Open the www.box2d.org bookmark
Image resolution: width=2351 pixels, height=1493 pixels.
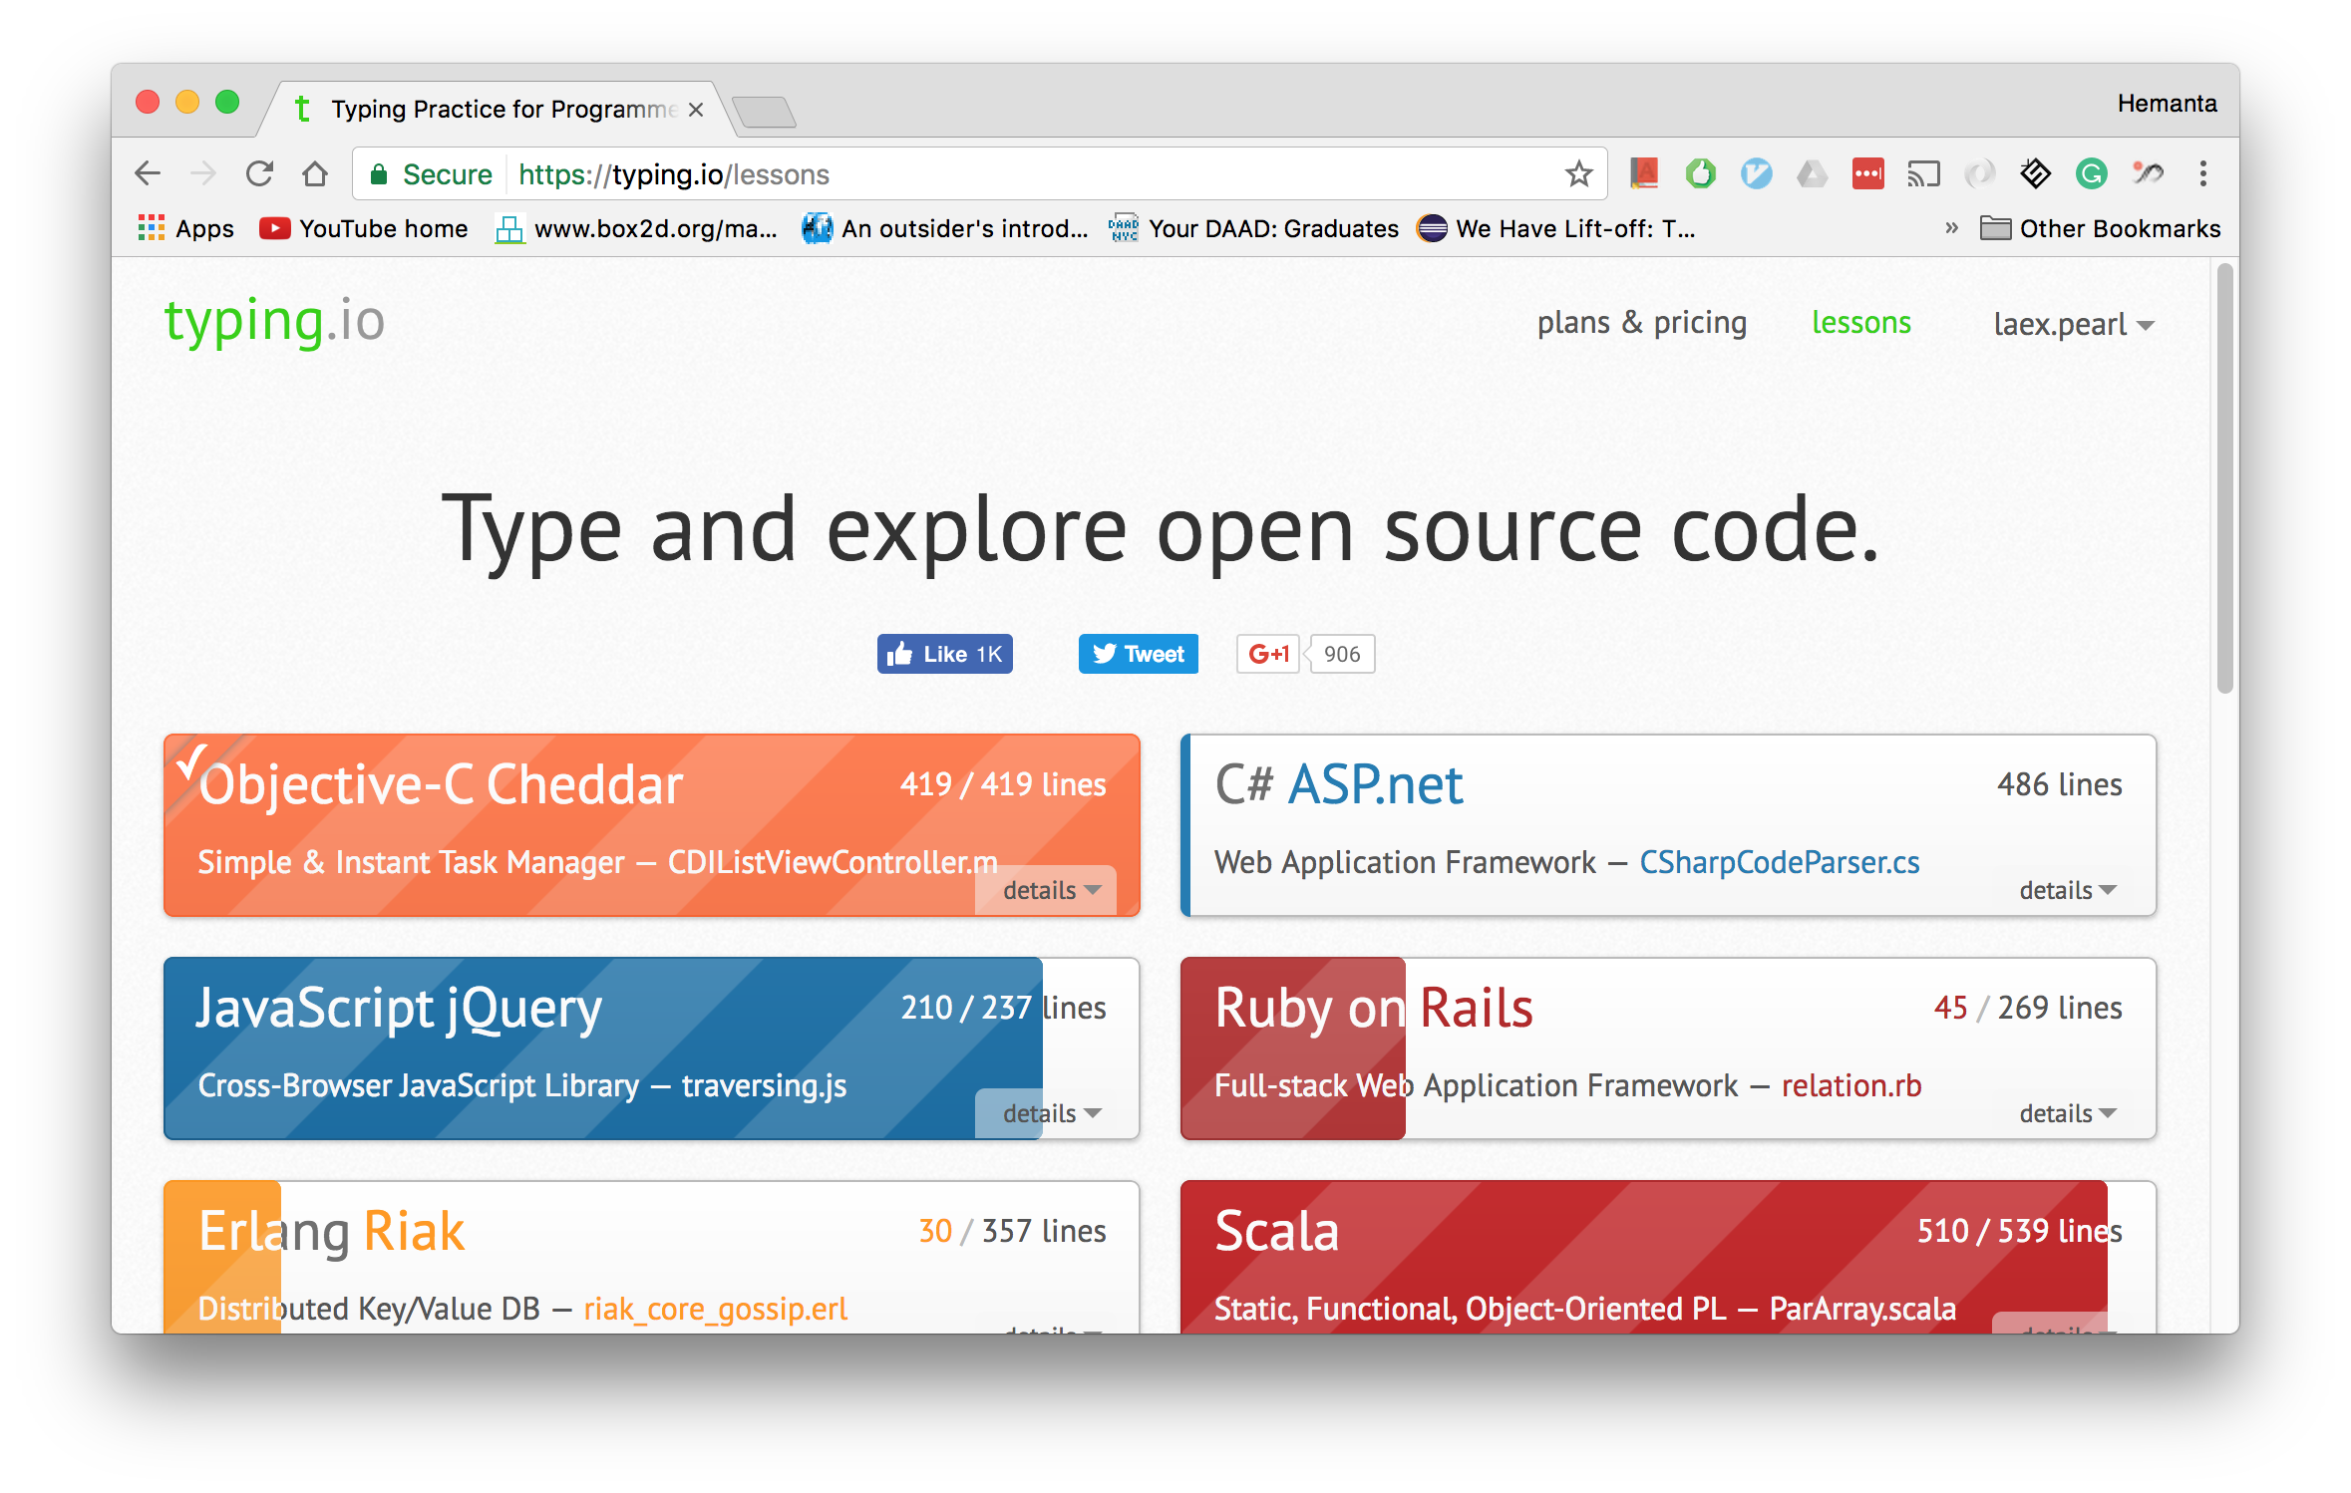pyautogui.click(x=636, y=229)
